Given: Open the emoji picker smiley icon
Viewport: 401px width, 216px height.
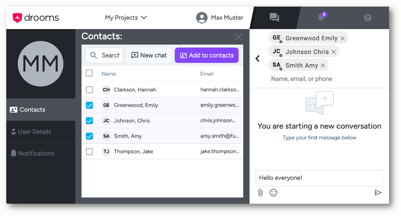Looking at the screenshot, I should point(273,193).
